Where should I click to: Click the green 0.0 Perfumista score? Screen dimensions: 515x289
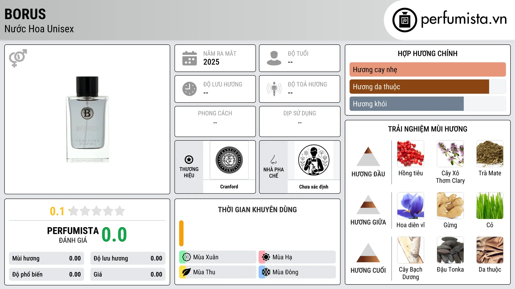[x=114, y=235]
